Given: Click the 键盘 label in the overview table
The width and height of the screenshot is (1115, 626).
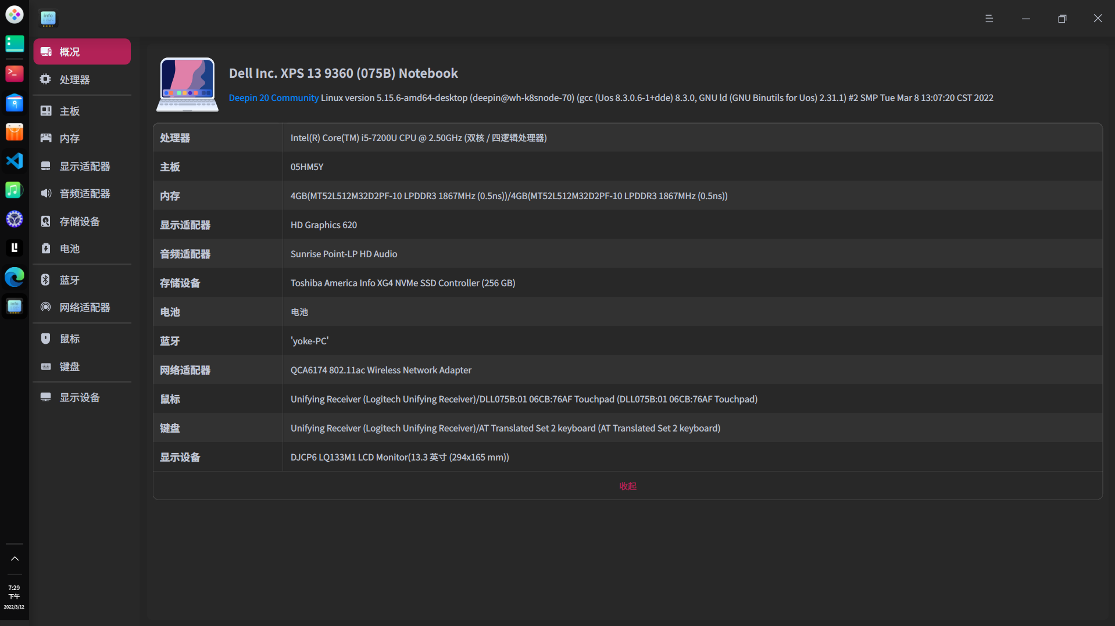Looking at the screenshot, I should (170, 428).
